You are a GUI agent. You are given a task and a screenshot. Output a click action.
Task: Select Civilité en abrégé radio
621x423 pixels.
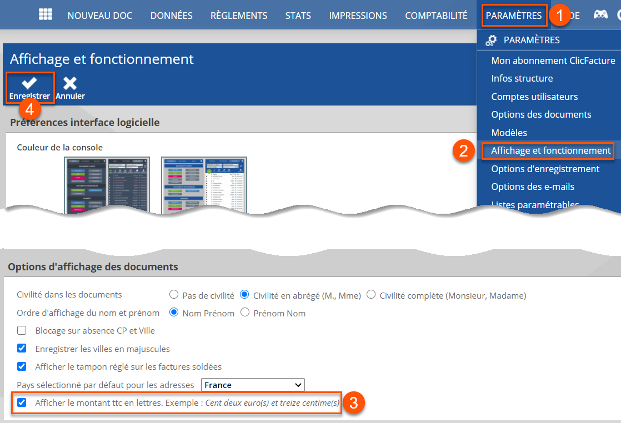244,294
